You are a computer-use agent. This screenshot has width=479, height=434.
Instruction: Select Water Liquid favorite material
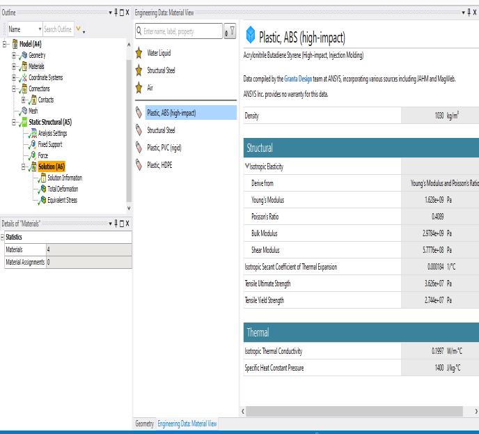pyautogui.click(x=159, y=53)
